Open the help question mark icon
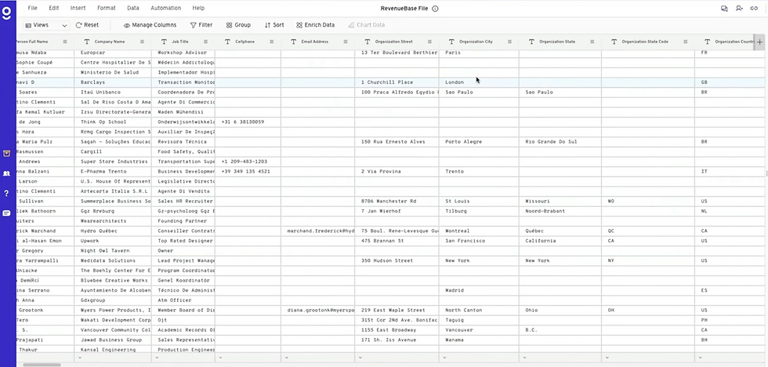The width and height of the screenshot is (768, 367). tap(6, 193)
